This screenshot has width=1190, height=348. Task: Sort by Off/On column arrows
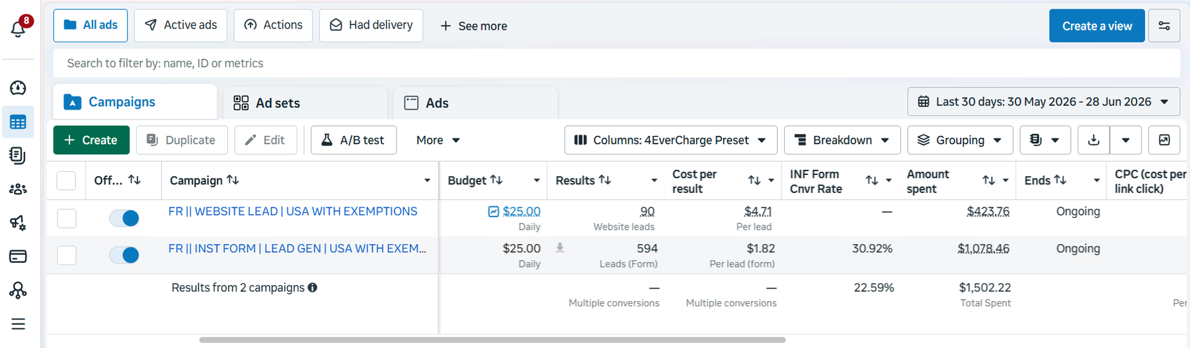[x=134, y=180]
